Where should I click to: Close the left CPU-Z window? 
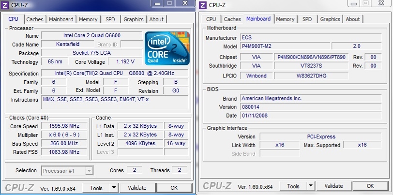tap(185, 3)
